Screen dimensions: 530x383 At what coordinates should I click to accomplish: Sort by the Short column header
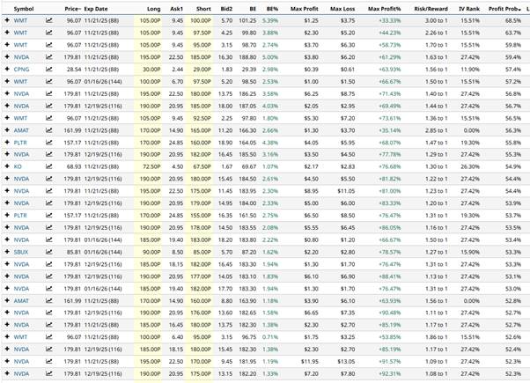203,9
